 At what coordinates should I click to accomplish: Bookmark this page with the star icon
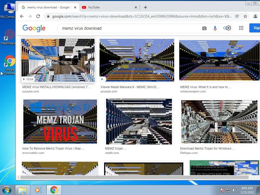click(245, 16)
